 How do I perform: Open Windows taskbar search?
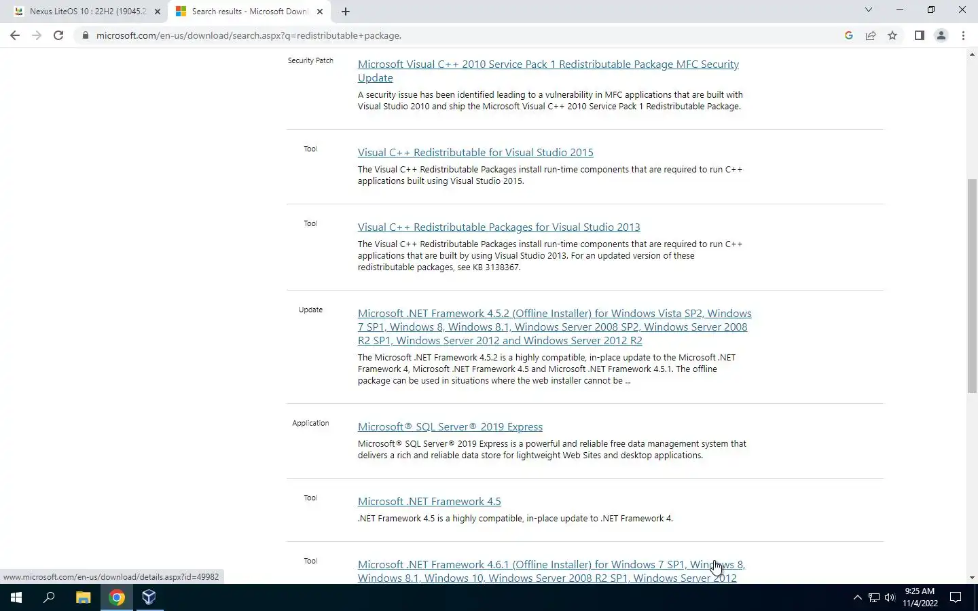tap(49, 597)
